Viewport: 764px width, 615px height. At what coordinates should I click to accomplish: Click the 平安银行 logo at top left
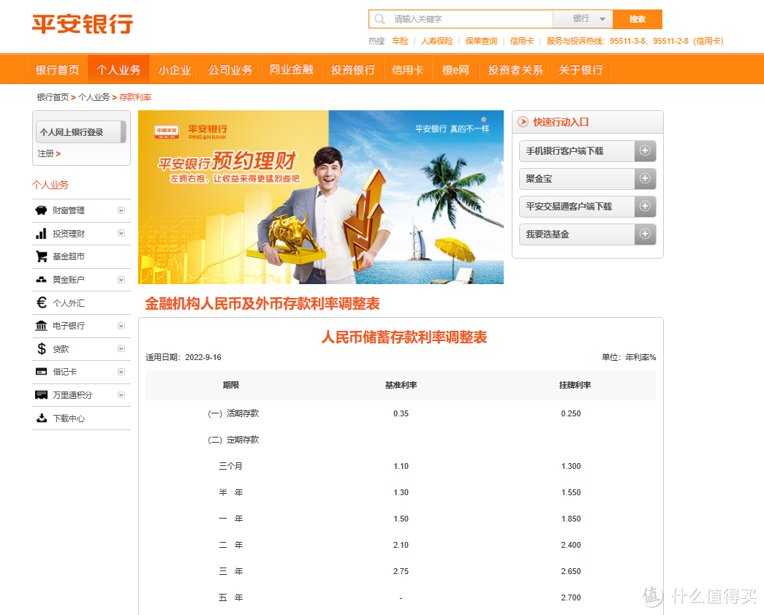(x=83, y=24)
